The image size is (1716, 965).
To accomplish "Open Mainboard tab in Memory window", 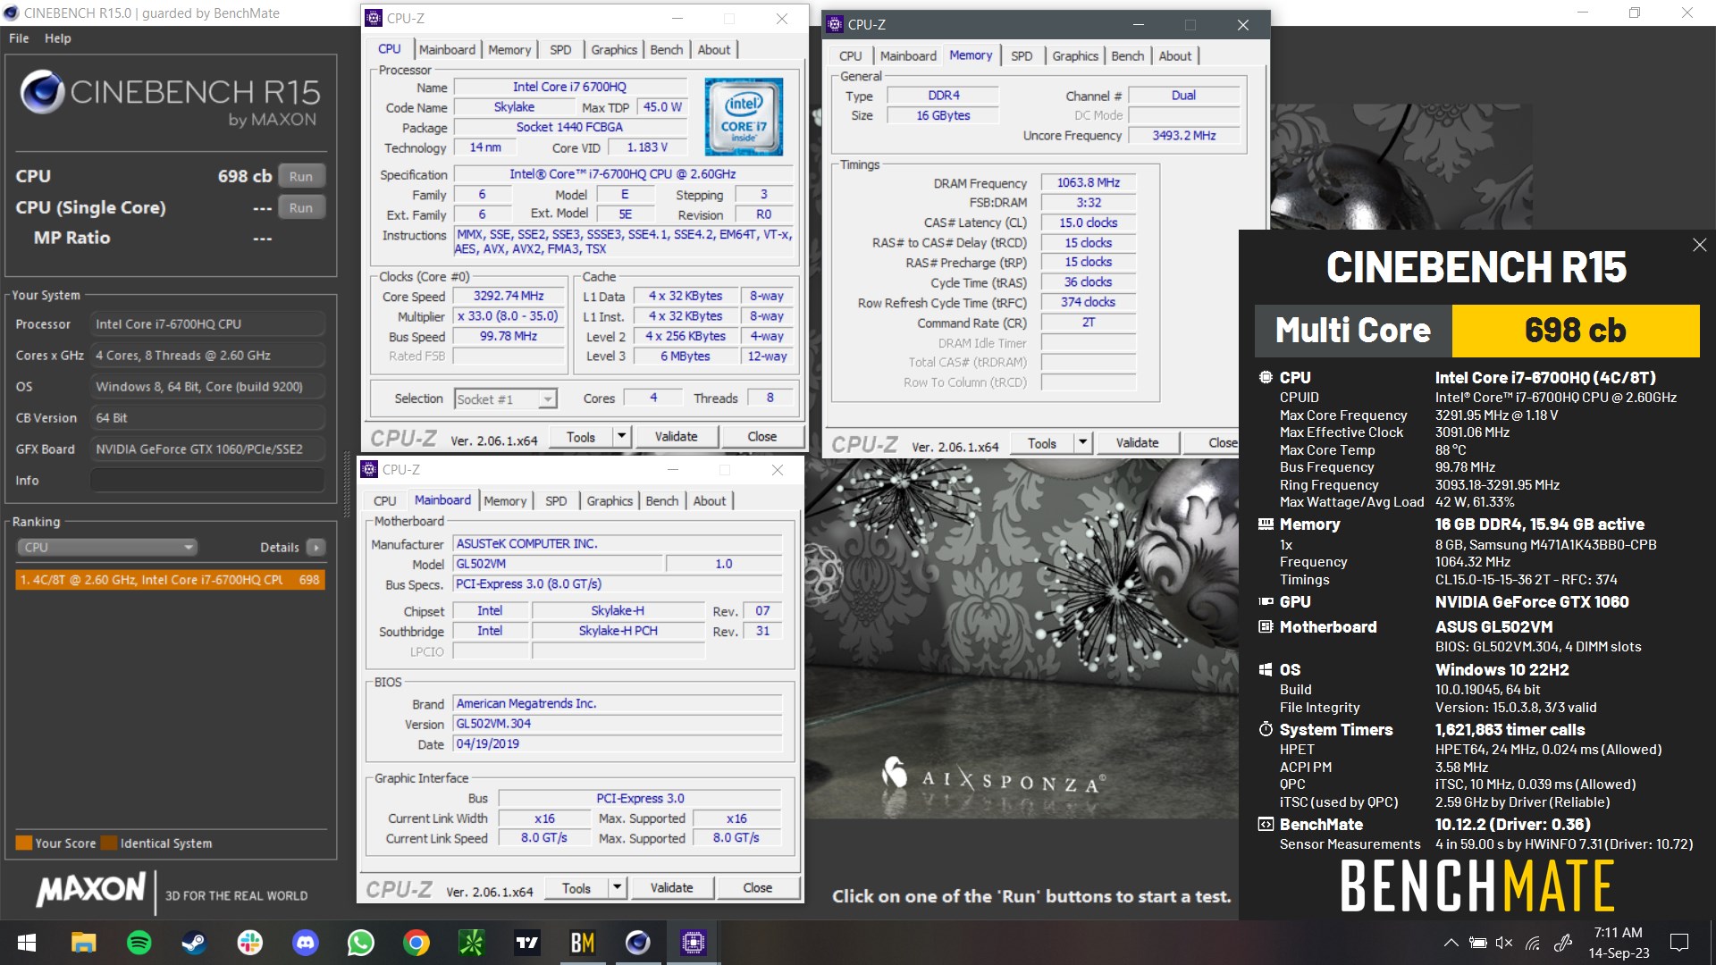I will pyautogui.click(x=908, y=56).
